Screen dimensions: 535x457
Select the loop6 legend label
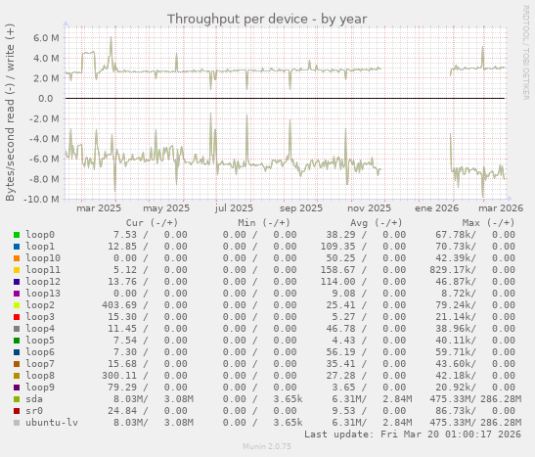pyautogui.click(x=40, y=352)
